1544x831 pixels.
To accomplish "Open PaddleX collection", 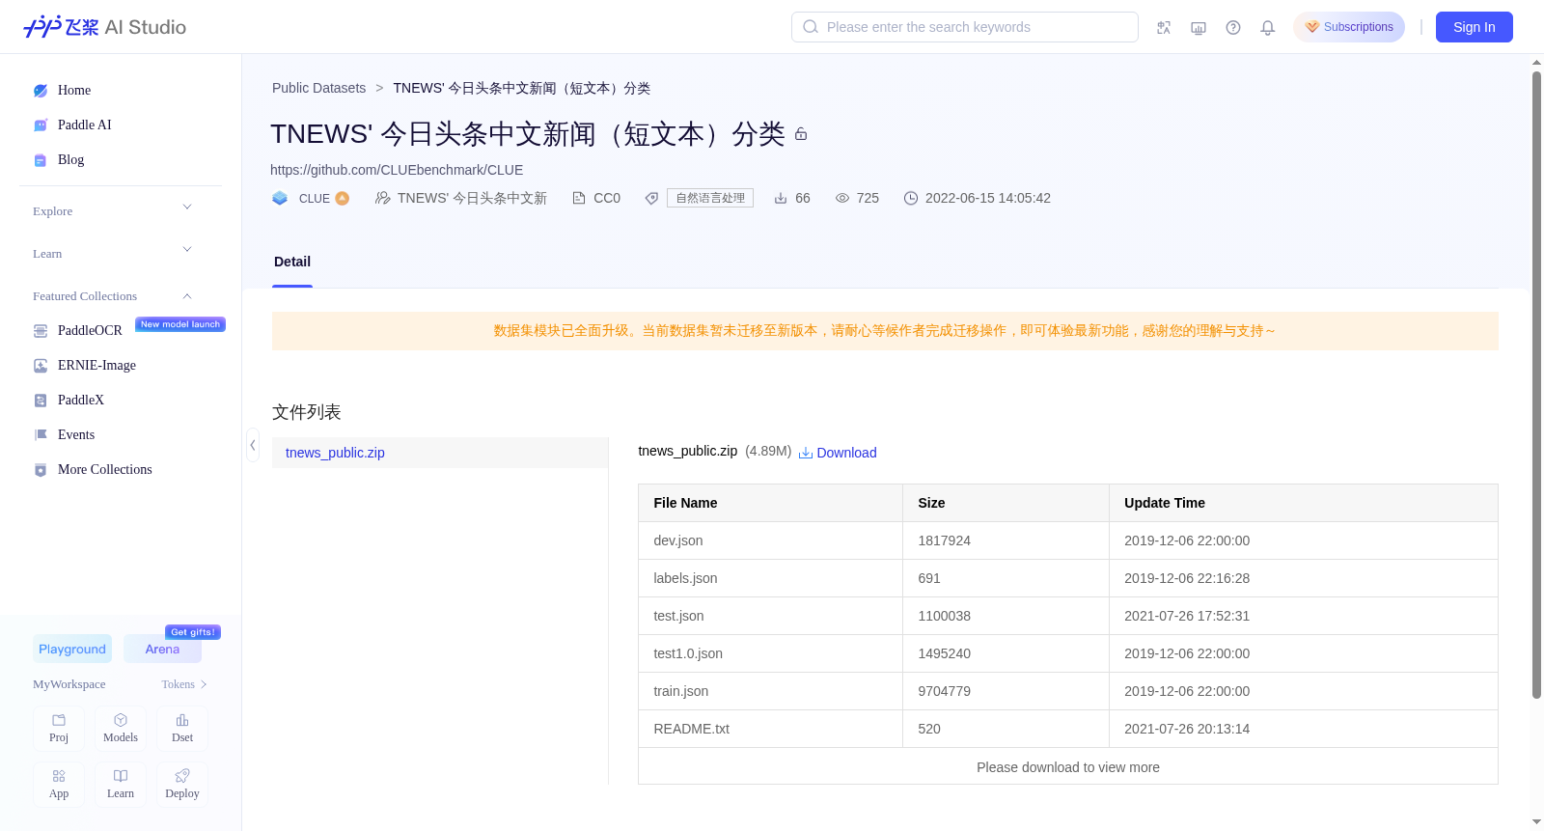I will coord(81,400).
